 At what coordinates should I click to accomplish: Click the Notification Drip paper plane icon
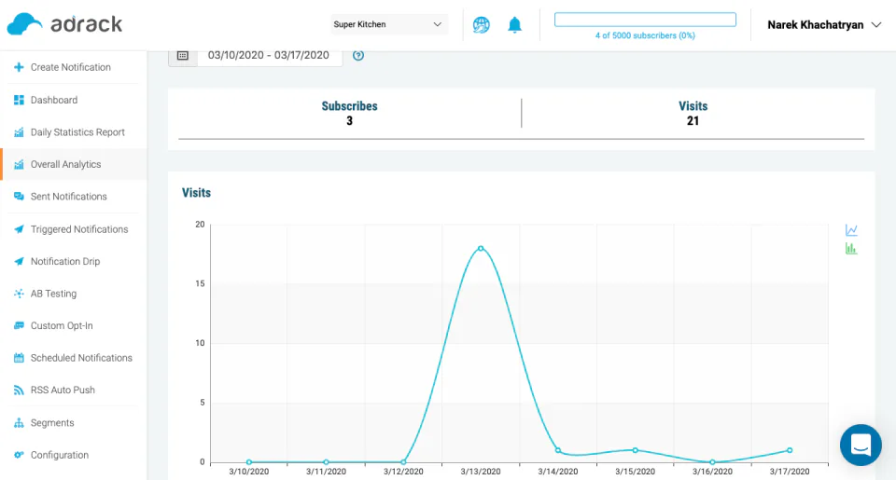[x=19, y=261]
